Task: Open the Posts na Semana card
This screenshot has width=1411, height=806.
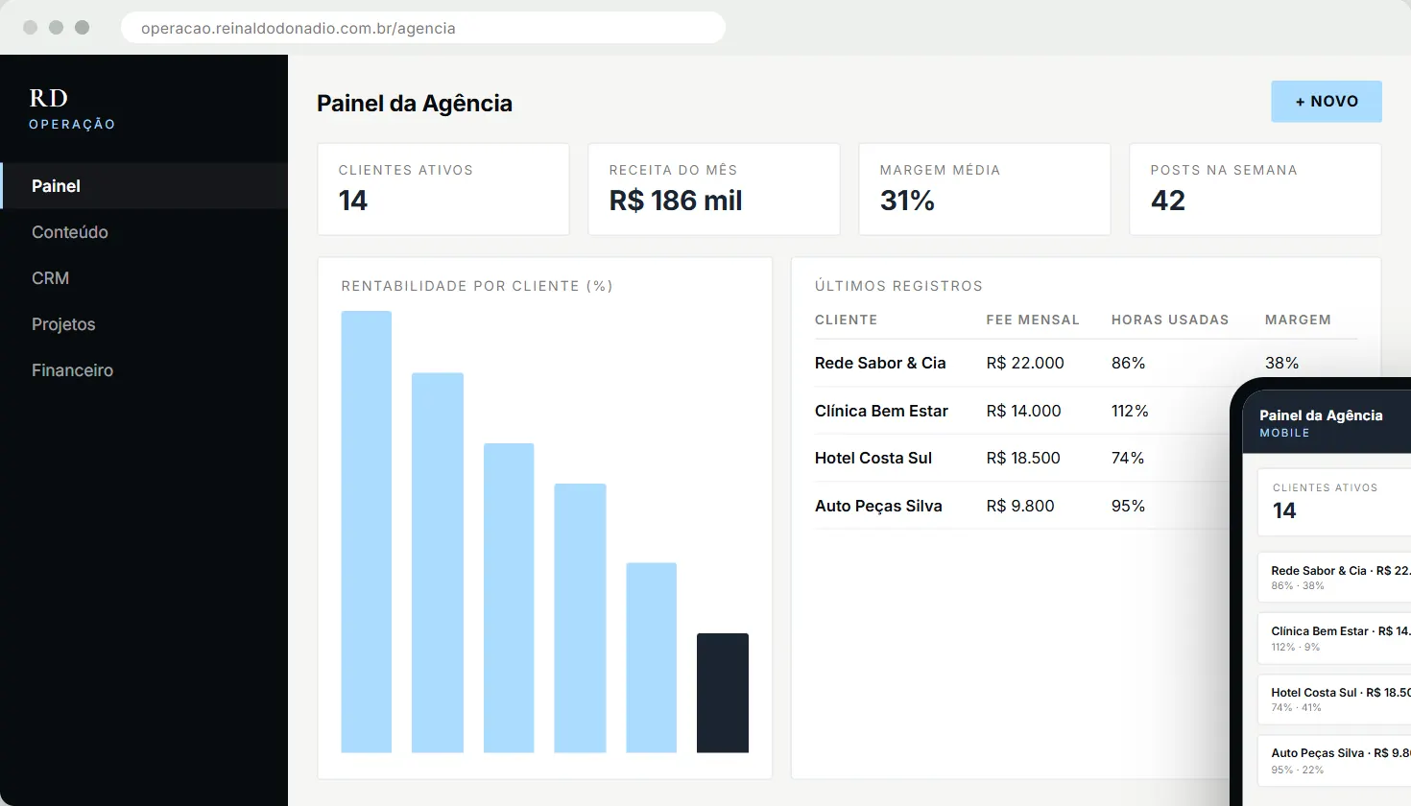Action: coord(1256,189)
